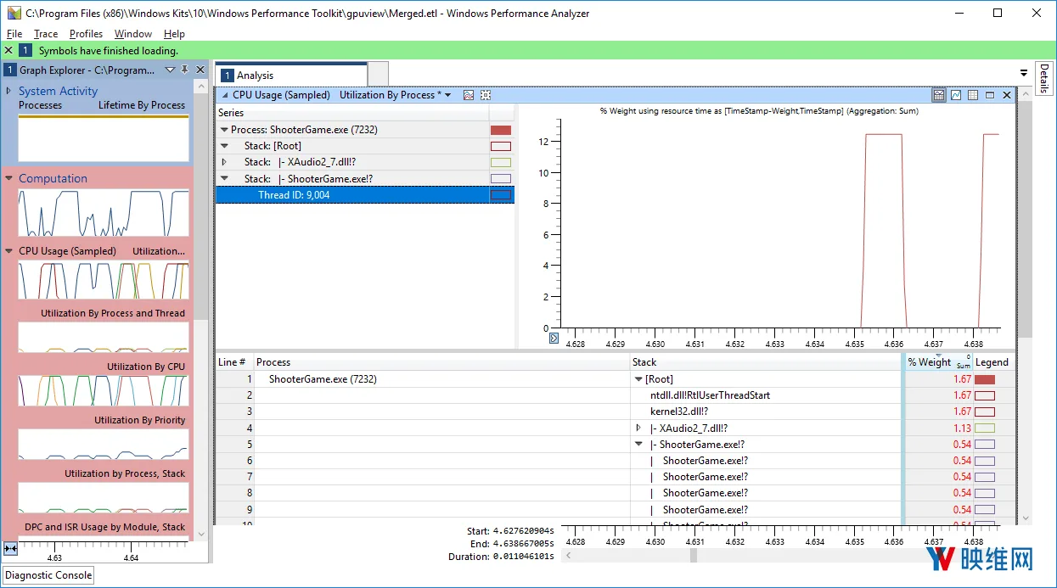Click the % Weight column header

pyautogui.click(x=930, y=362)
